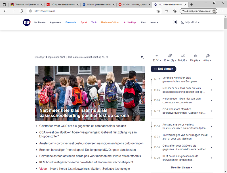Open 13:30 Celstraffen voor GGD'ers item

click(x=182, y=147)
